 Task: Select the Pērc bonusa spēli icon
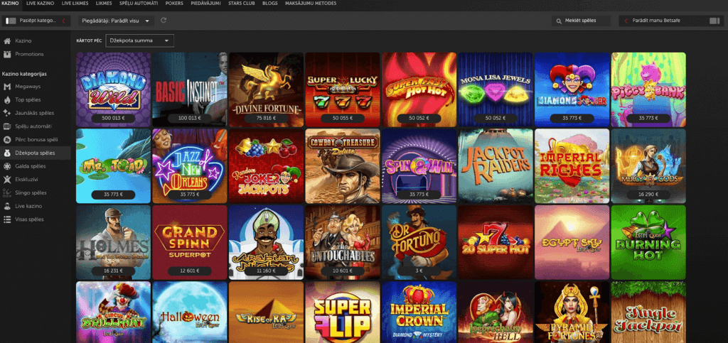pos(7,139)
